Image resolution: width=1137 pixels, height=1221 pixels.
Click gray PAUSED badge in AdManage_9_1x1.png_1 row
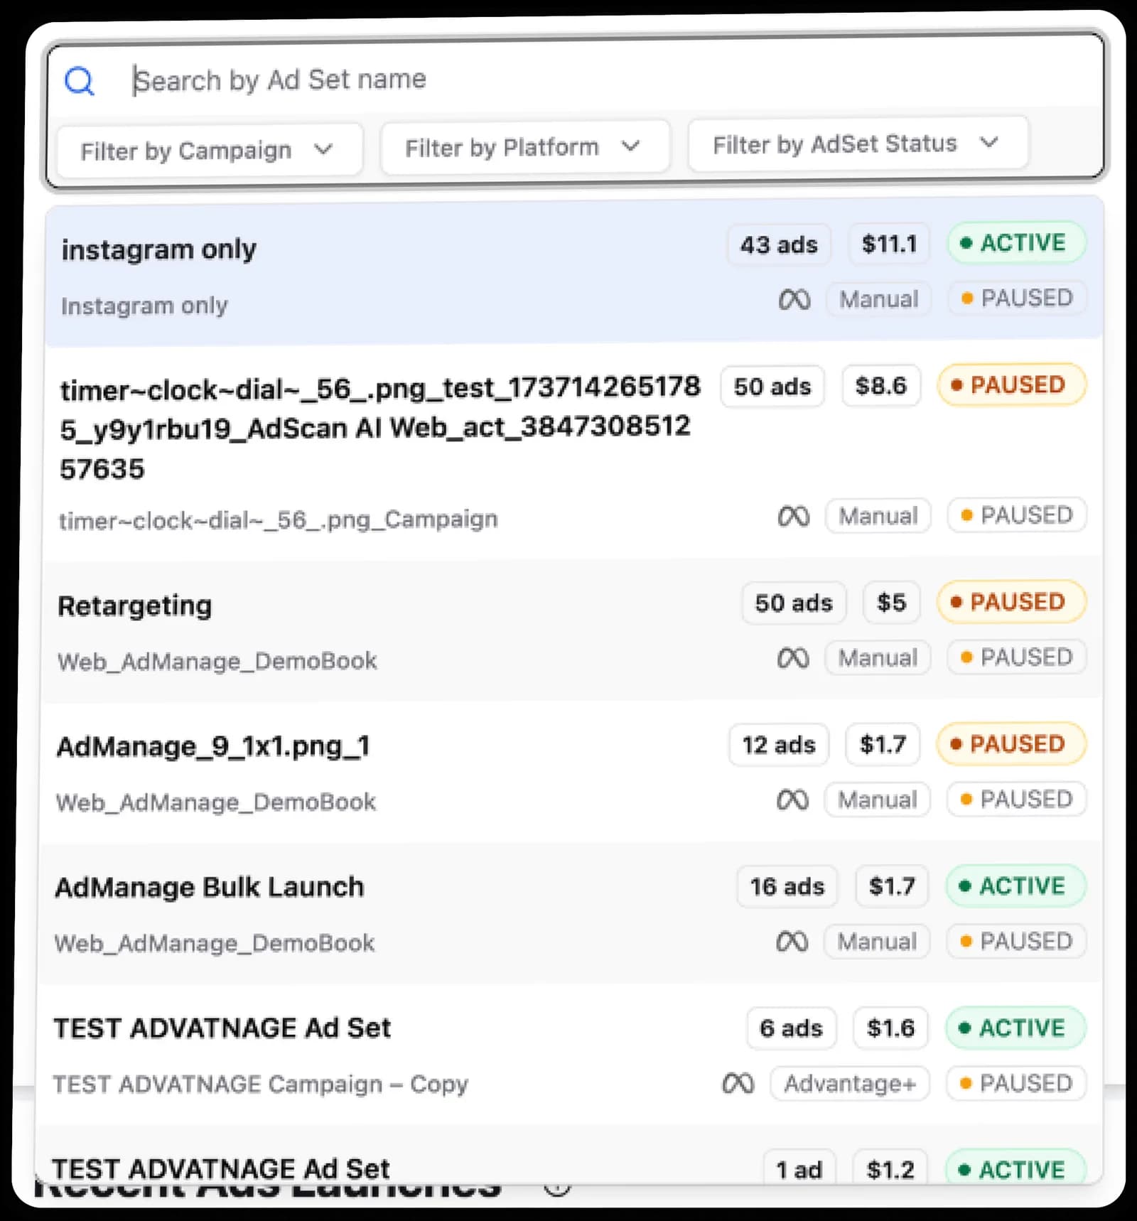pos(1017,800)
